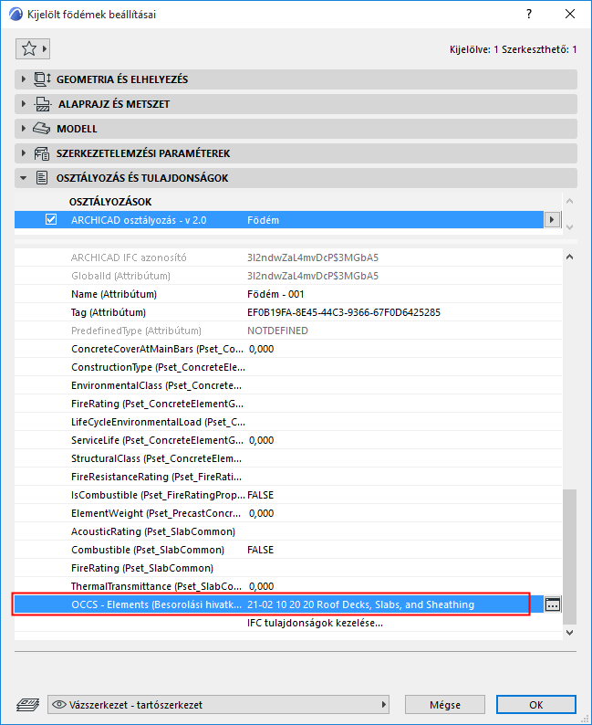Expand the Modell panel
The image size is (592, 725).
pos(24,129)
